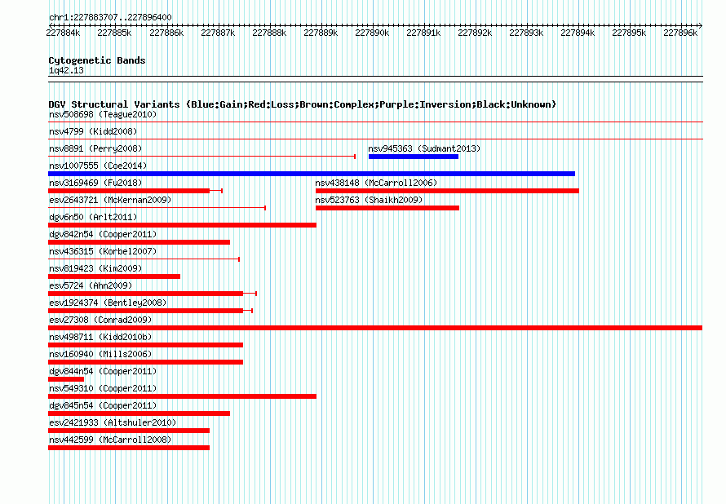The image size is (726, 504).
Task: Click the nsv508698 (Teague2010) variant label
Action: 103,114
